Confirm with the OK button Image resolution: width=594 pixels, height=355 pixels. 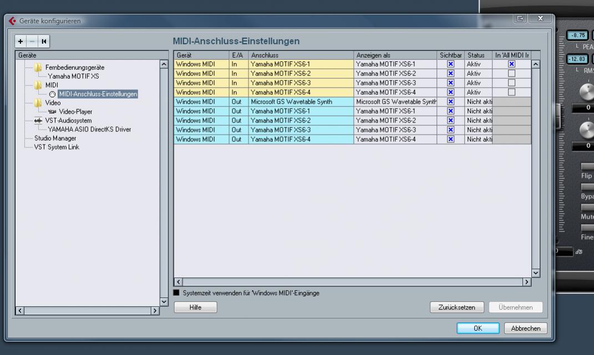478,328
